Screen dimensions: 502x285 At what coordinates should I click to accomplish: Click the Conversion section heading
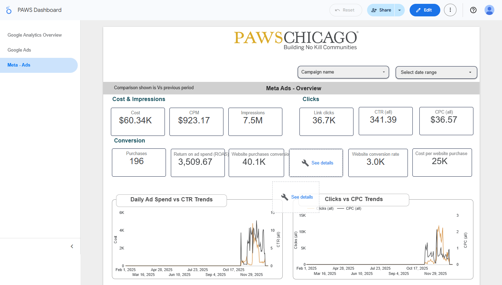129,141
